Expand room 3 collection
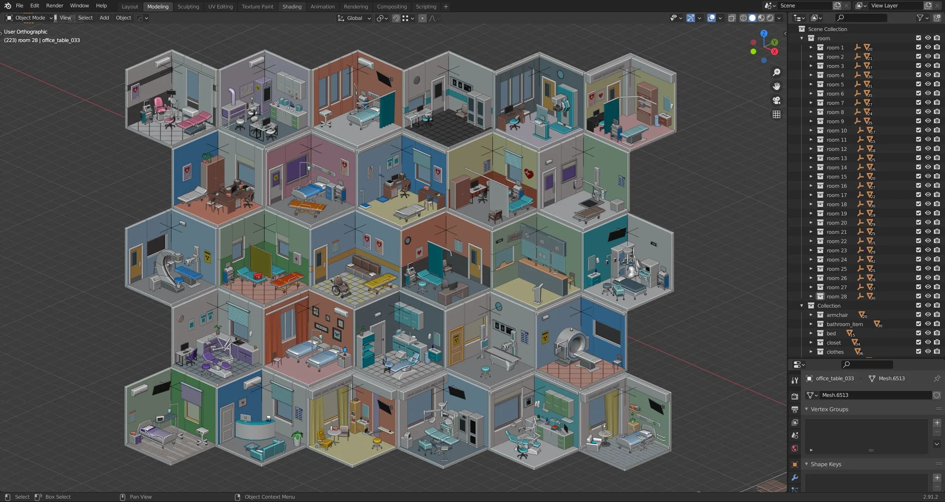Screen dimensions: 945x502 811,66
